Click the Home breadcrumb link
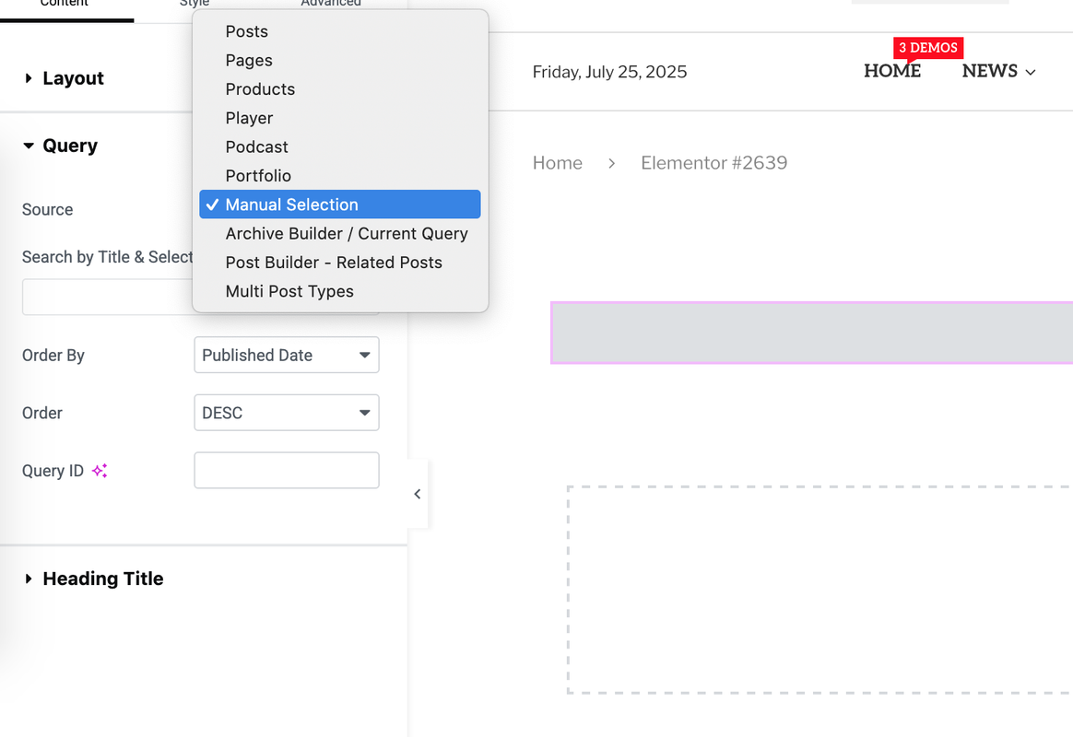This screenshot has height=737, width=1073. [x=557, y=163]
